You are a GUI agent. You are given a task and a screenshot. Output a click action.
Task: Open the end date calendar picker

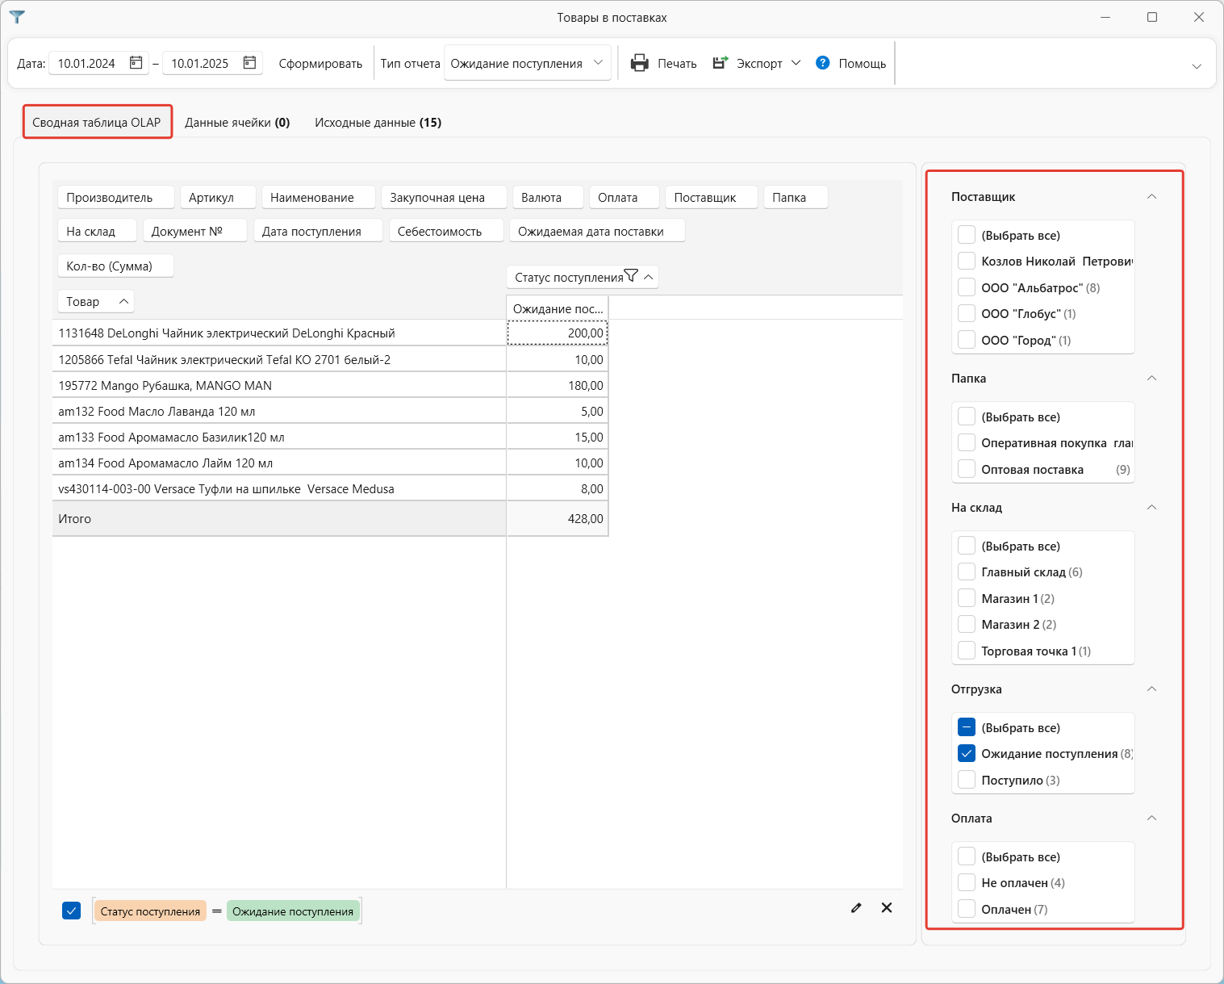click(250, 63)
